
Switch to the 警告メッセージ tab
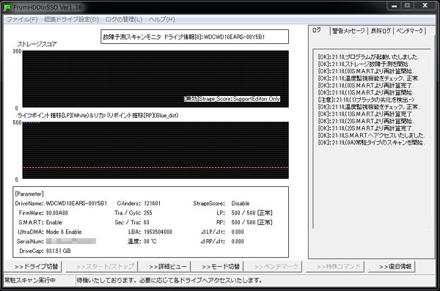348,31
